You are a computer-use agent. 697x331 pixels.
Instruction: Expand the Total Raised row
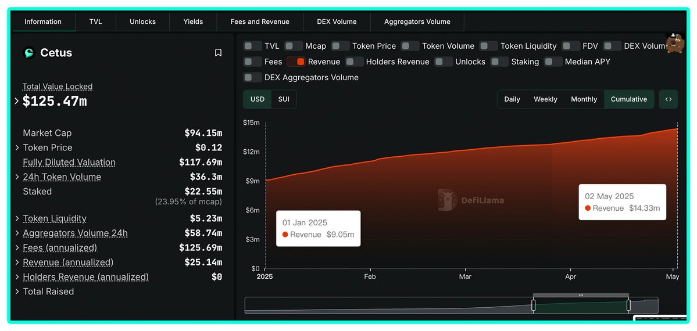[x=17, y=292]
